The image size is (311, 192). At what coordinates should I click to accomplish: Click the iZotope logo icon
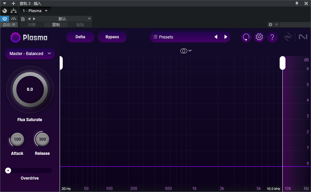coord(288,37)
